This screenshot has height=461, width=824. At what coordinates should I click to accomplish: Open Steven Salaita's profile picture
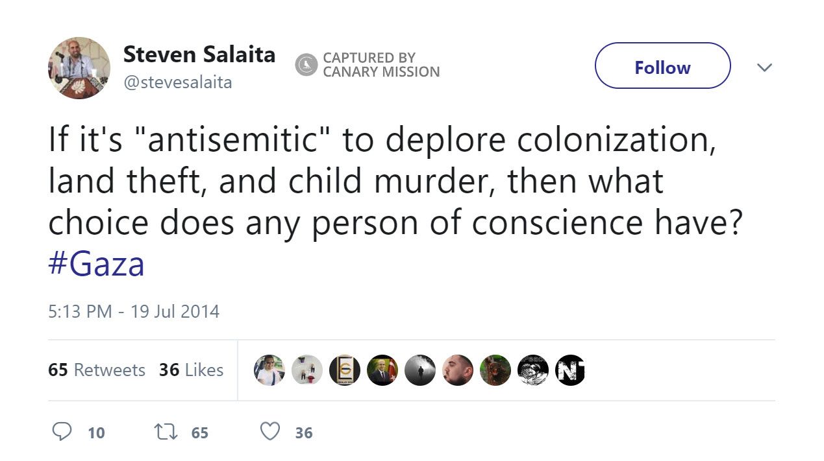coord(79,68)
